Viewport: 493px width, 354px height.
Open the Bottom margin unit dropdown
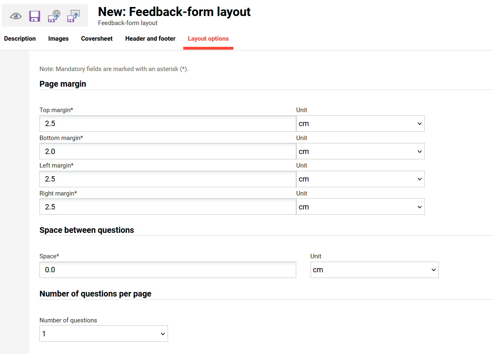[x=360, y=152]
